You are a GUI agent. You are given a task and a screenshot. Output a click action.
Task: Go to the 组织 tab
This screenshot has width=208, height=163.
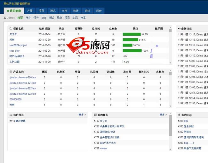click(x=87, y=11)
